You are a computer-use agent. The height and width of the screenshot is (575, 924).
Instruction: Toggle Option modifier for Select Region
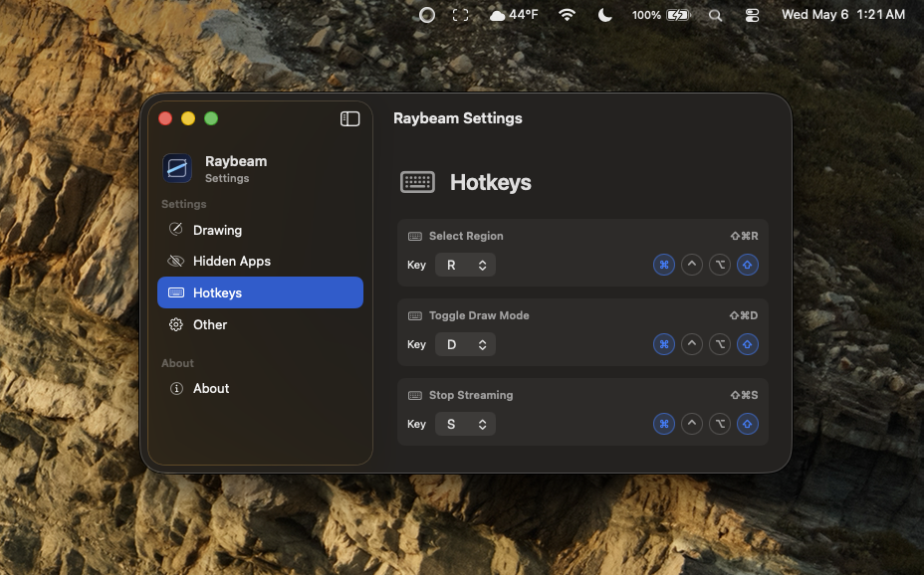(720, 265)
